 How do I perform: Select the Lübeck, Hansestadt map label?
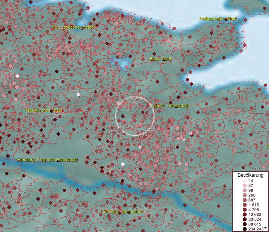point(170,106)
